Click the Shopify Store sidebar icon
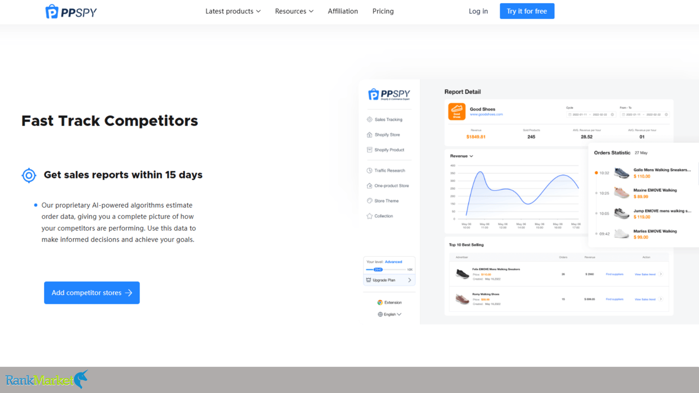699x393 pixels. (369, 135)
